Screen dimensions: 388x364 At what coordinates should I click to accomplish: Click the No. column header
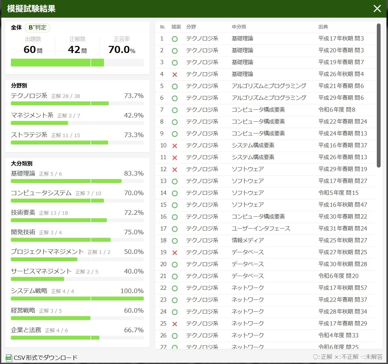point(162,27)
